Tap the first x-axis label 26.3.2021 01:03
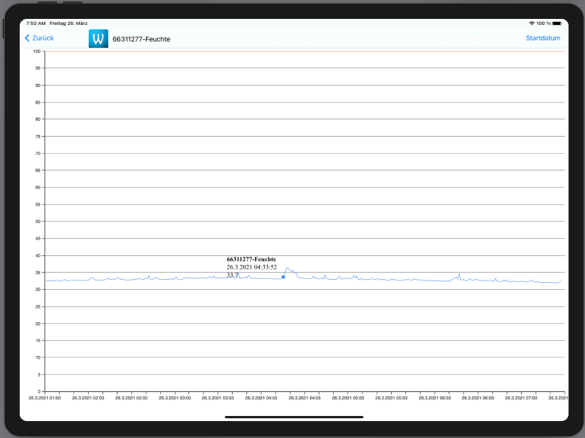The width and height of the screenshot is (585, 438). click(x=45, y=398)
